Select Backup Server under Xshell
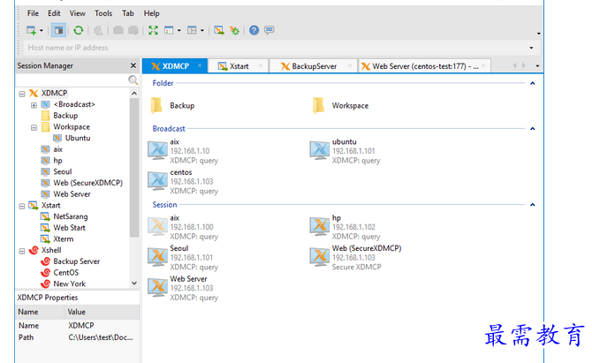This screenshot has width=592, height=363. tap(76, 261)
